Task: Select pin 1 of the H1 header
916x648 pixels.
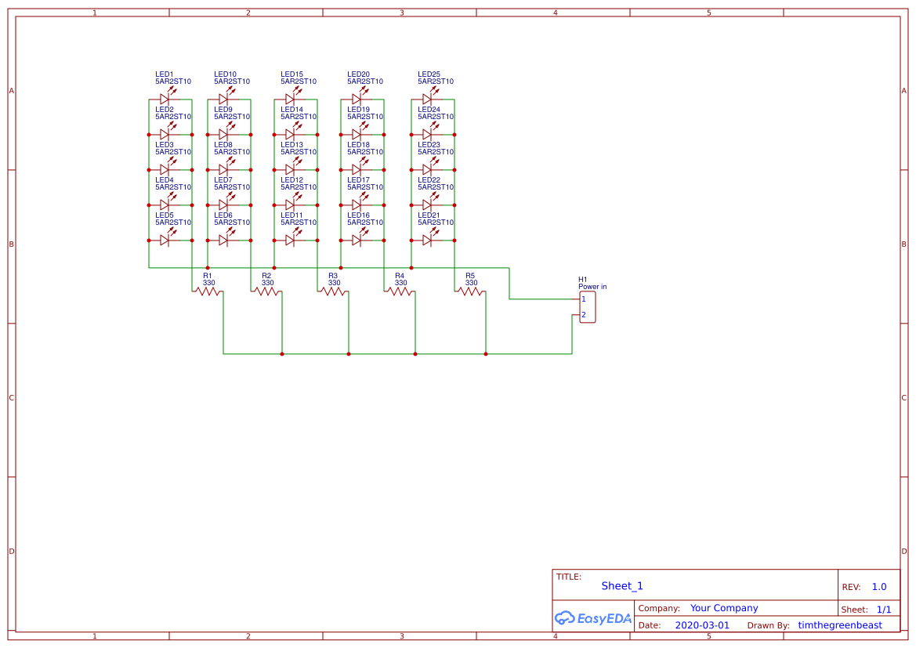Action: (583, 299)
